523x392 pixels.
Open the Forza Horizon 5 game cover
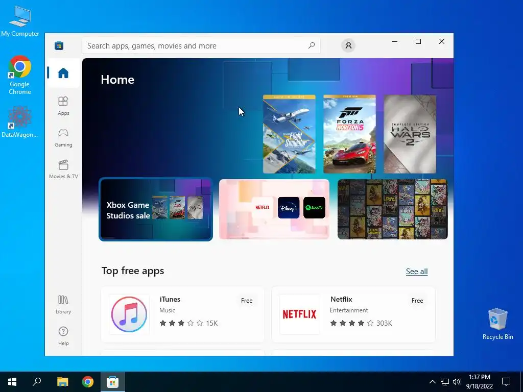coord(349,134)
